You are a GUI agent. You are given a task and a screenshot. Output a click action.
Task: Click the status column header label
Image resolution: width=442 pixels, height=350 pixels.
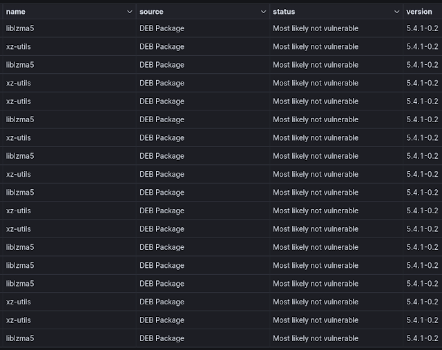pyautogui.click(x=284, y=12)
